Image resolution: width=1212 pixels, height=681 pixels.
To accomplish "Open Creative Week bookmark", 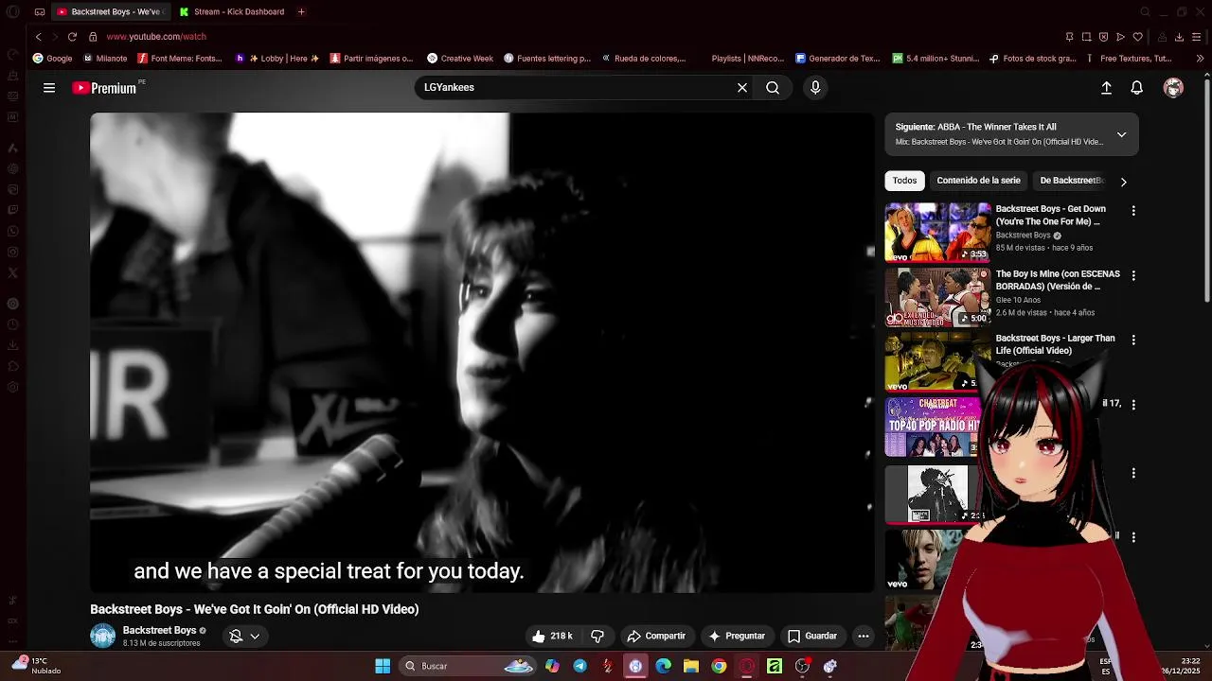I will (x=460, y=59).
